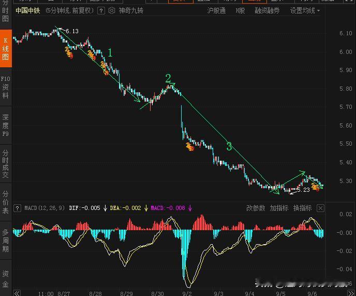Open the 多周期 sidebar tab
The width and height of the screenshot is (356, 296).
tap(6, 241)
